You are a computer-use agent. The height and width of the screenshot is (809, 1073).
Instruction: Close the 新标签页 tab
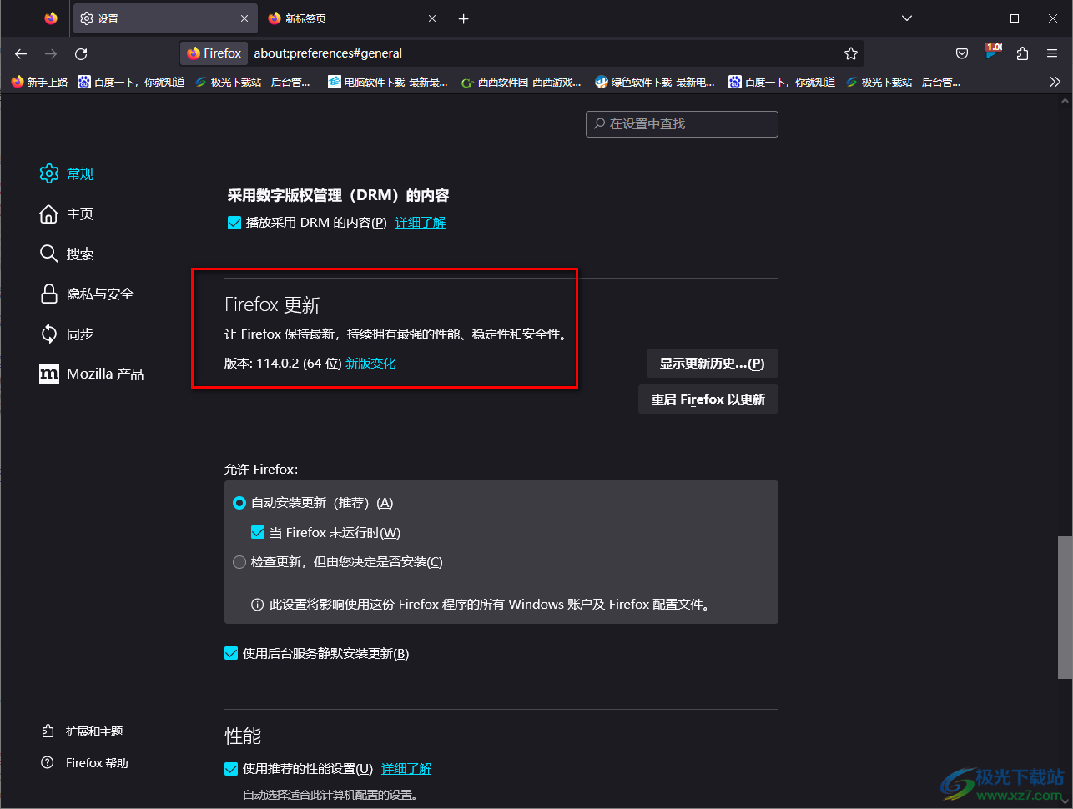432,18
